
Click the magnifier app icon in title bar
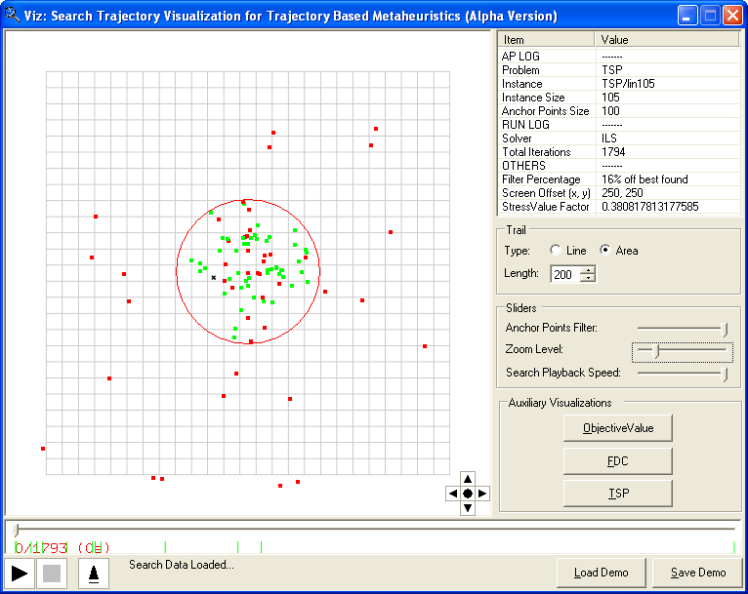pos(13,16)
